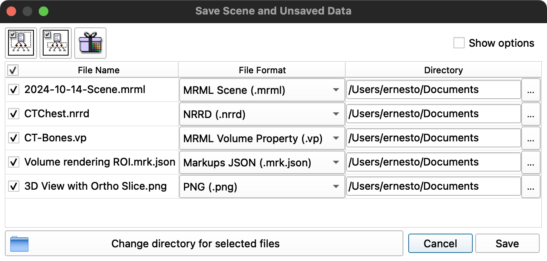
Task: Sort by the File Name column header
Action: pos(98,70)
